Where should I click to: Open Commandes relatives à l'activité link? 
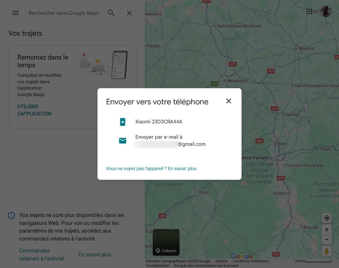pyautogui.click(x=41, y=254)
